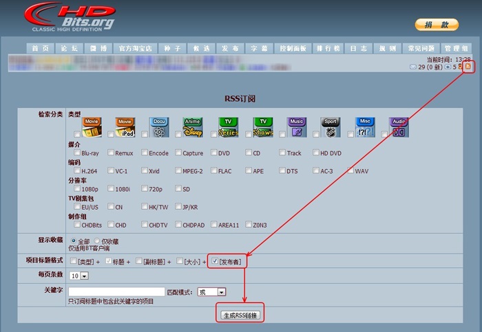Click the 生成RSS链接 button

(x=240, y=315)
